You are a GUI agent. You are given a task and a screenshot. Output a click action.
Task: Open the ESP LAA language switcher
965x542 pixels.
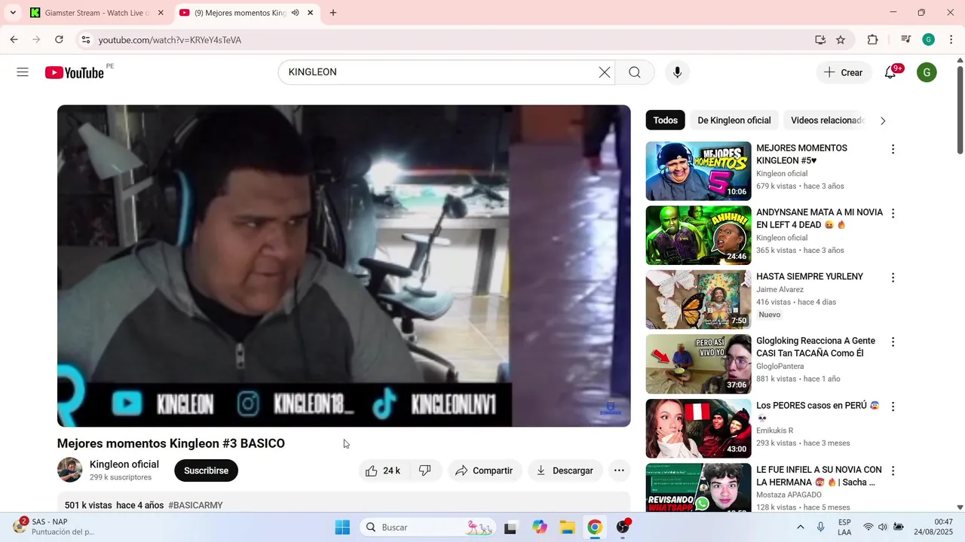coord(844,527)
